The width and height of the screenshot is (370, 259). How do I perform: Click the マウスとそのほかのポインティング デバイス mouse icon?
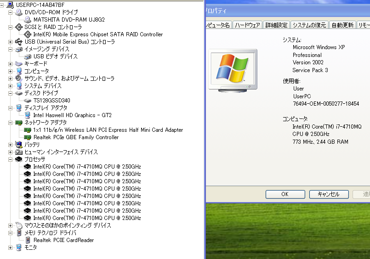(x=19, y=225)
